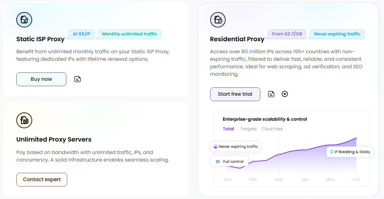Click the Never expiring traffic chart icon

(x=216, y=147)
